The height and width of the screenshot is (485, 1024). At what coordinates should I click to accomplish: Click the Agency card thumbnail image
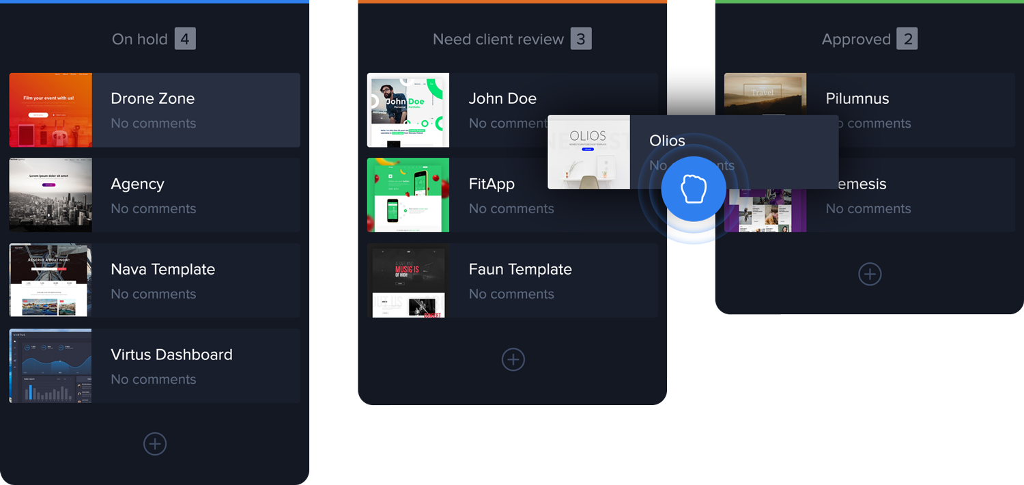coord(50,195)
